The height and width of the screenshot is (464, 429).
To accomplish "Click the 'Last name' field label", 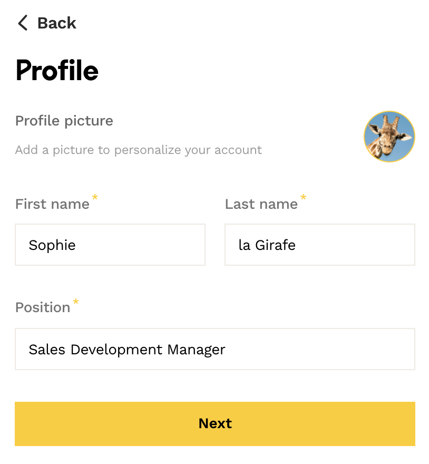I will pyautogui.click(x=261, y=204).
